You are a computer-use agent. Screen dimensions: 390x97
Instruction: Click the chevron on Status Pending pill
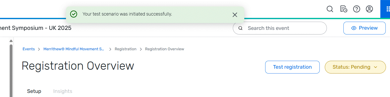point(375,67)
